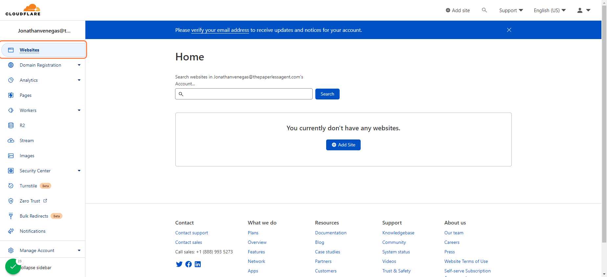607x277 pixels.
Task: Click the Websites sidebar icon
Action: point(11,50)
